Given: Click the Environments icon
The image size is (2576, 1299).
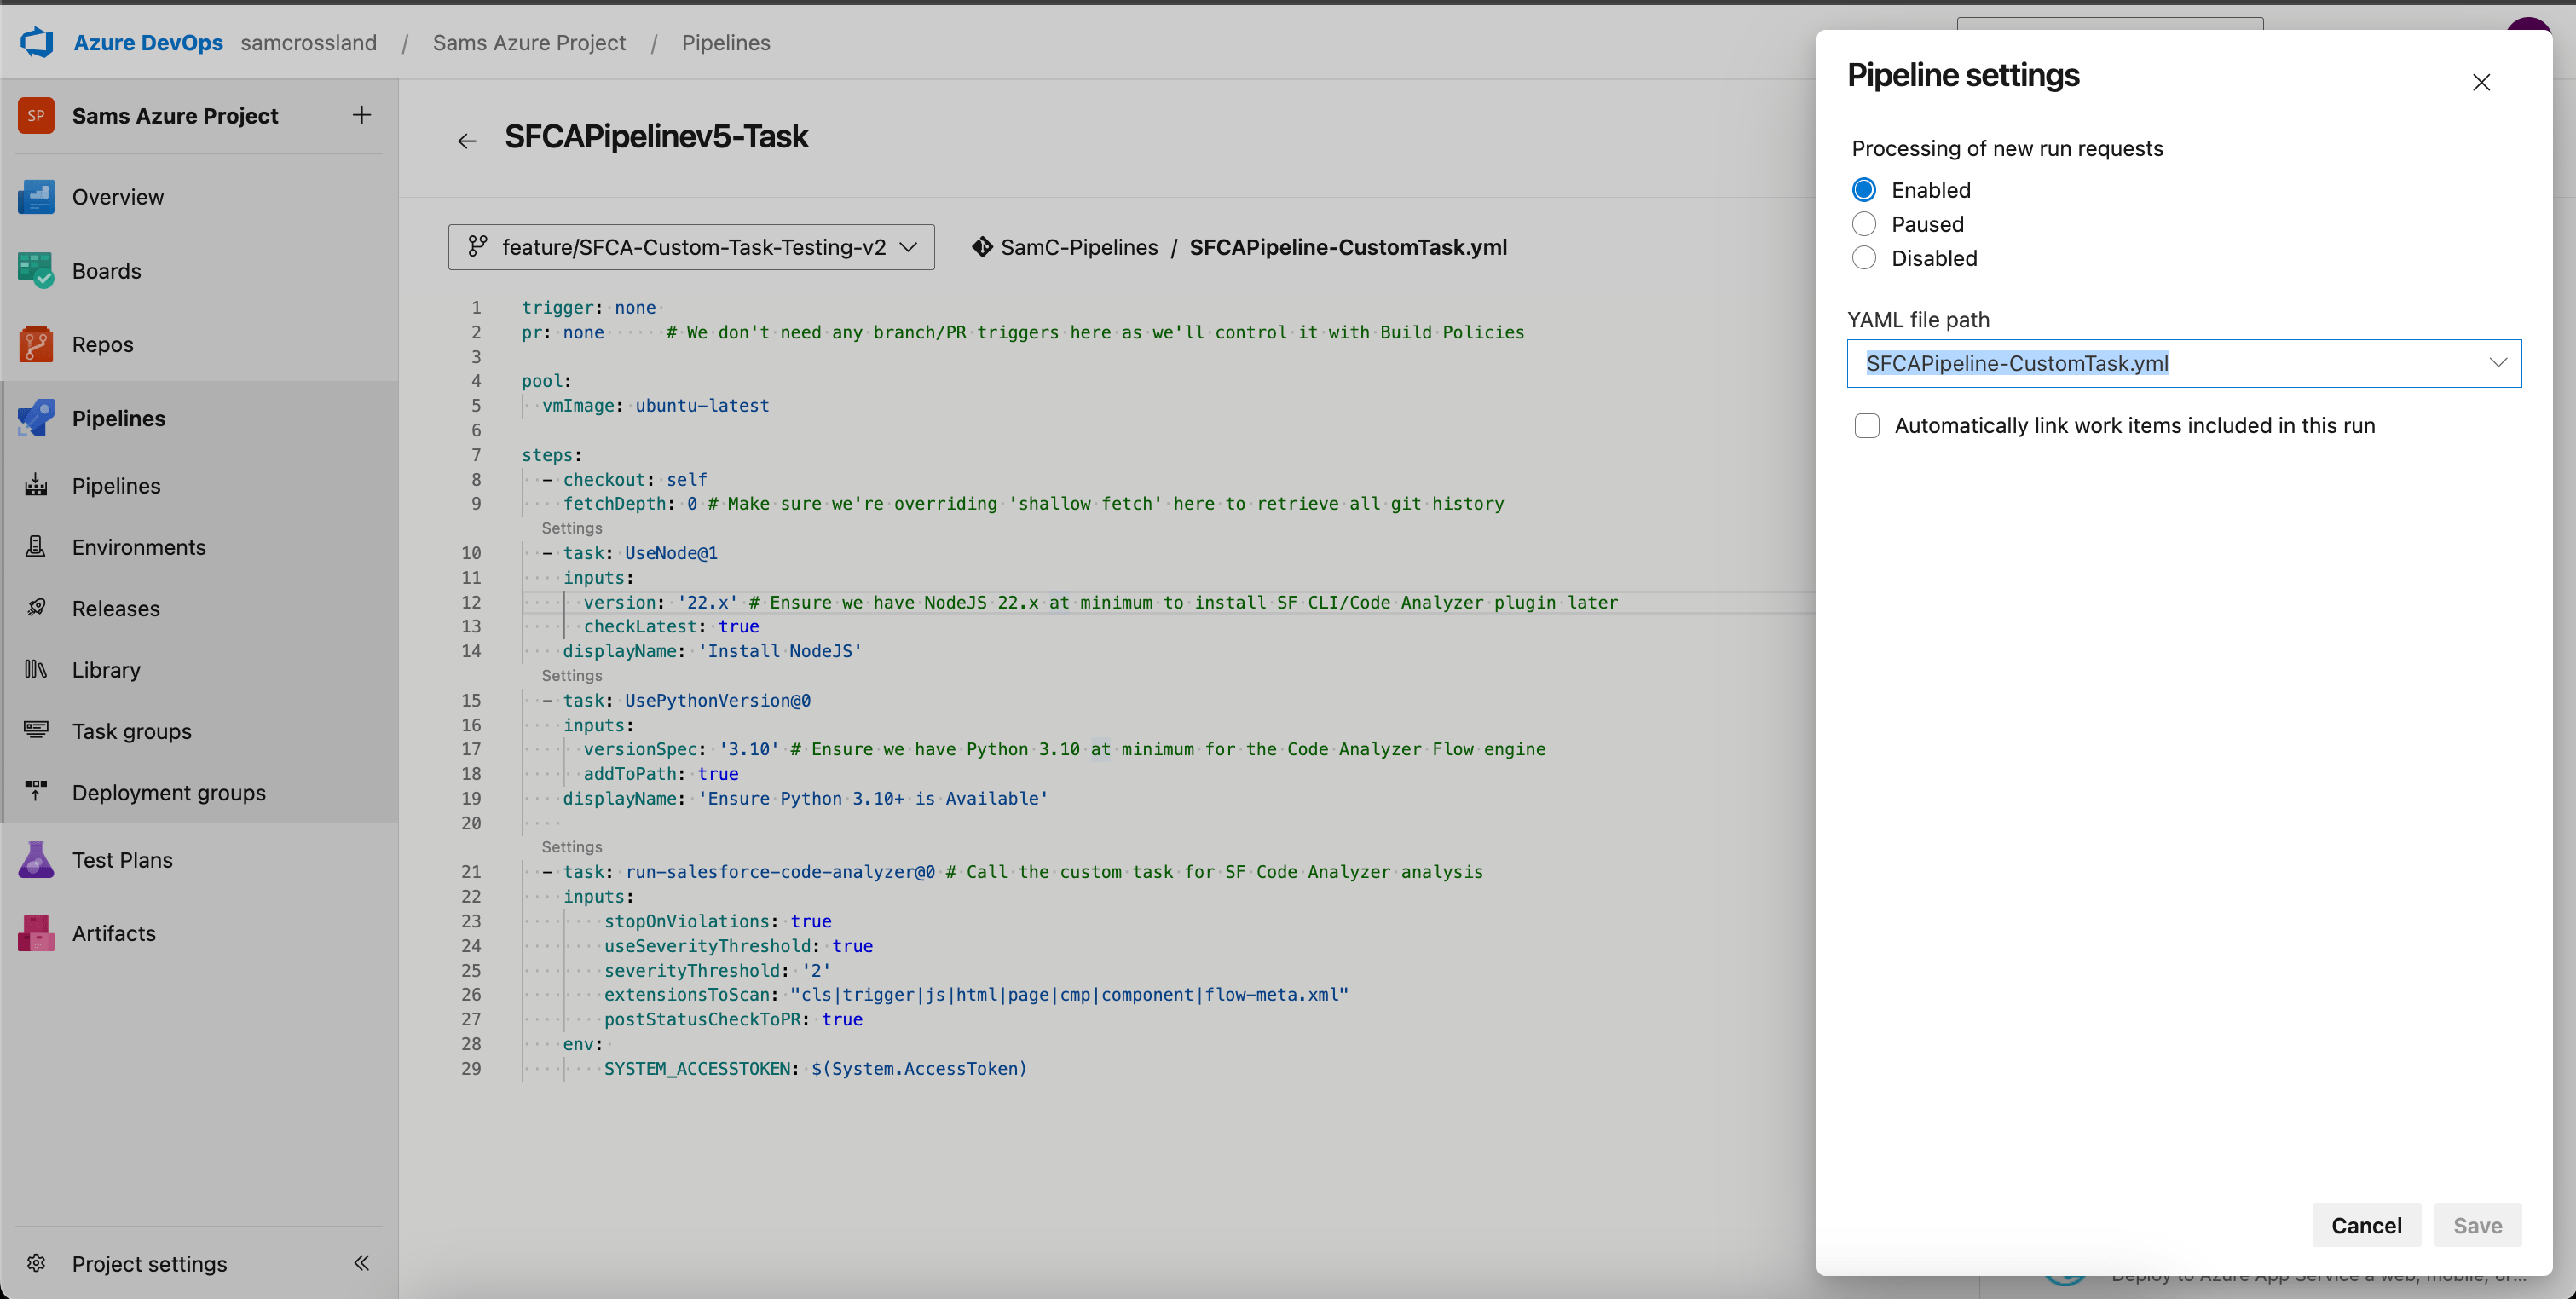Looking at the screenshot, I should coord(36,546).
